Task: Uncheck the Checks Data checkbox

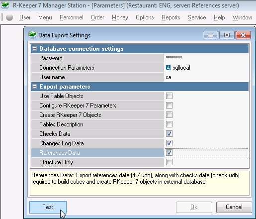Action: point(169,134)
